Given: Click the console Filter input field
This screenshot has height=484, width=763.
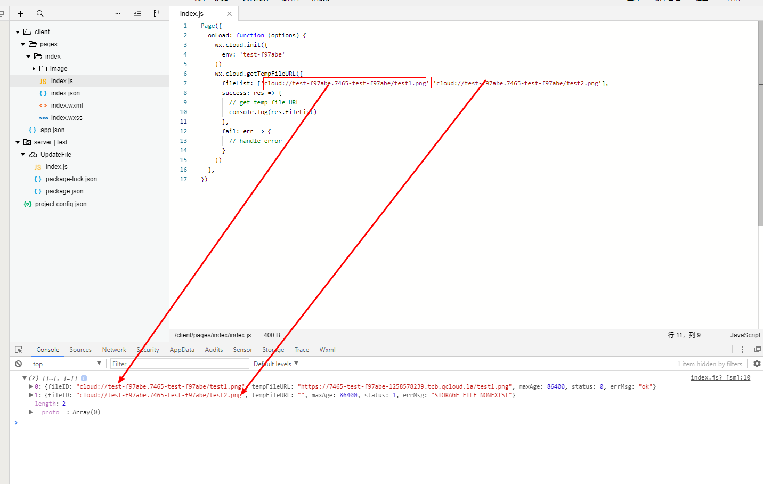Looking at the screenshot, I should [x=180, y=364].
